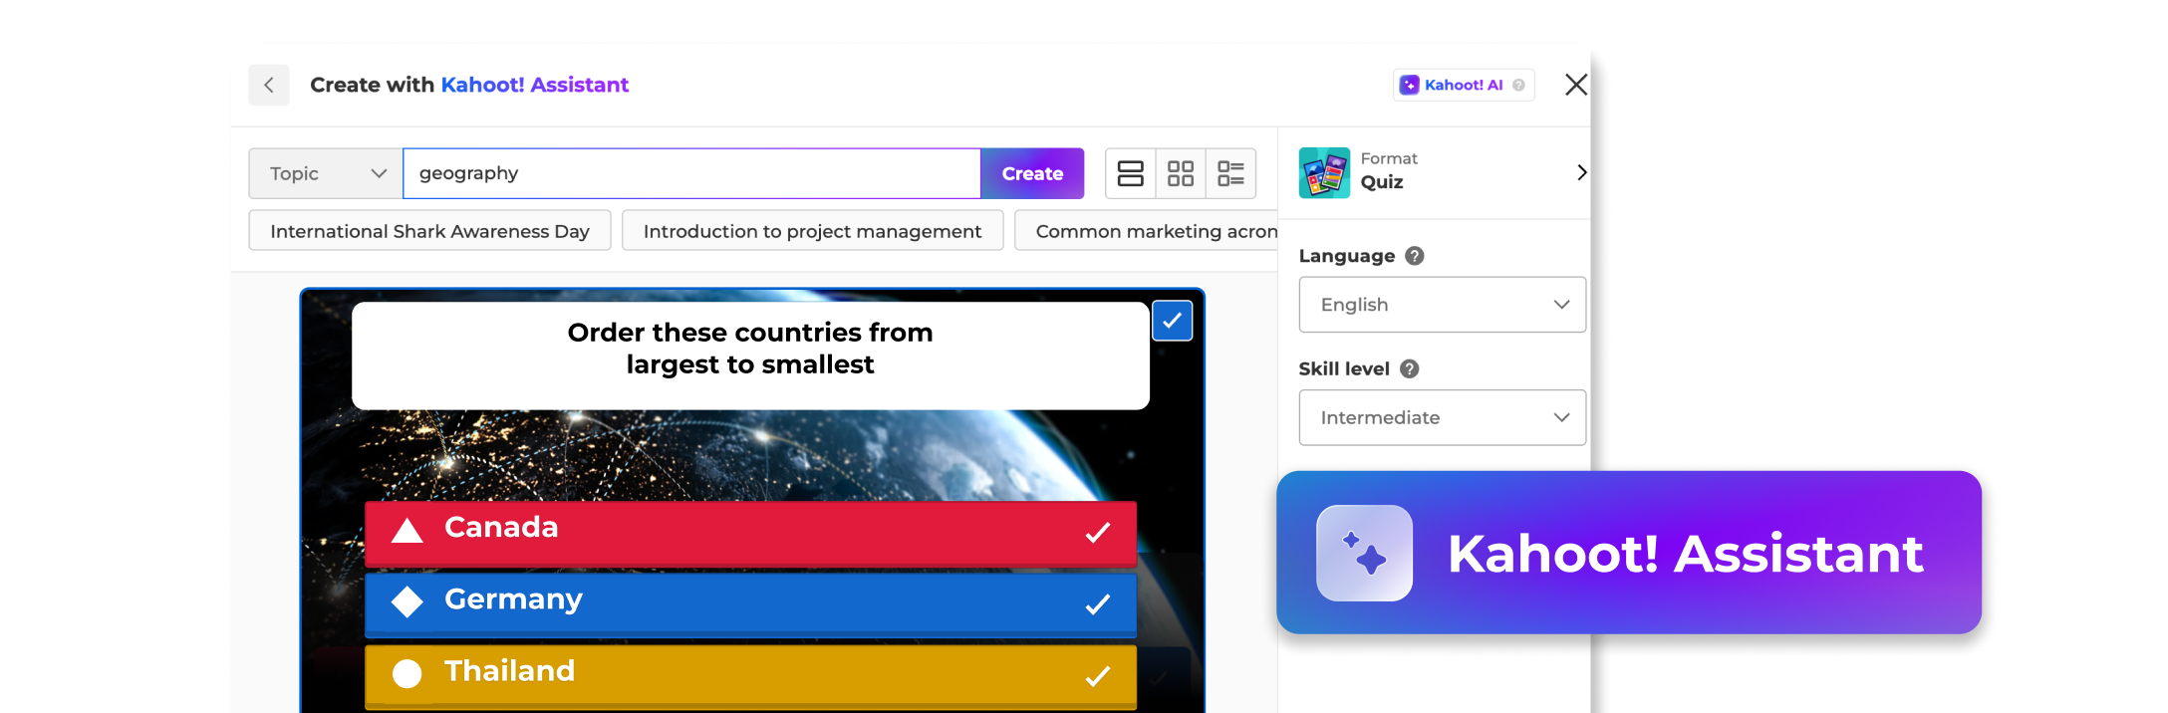Go back using the left chevron button
Screen dimensions: 2168x713
point(269,85)
